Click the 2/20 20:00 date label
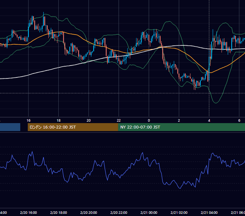The width and height of the screenshot is (245, 216). tap(89, 212)
